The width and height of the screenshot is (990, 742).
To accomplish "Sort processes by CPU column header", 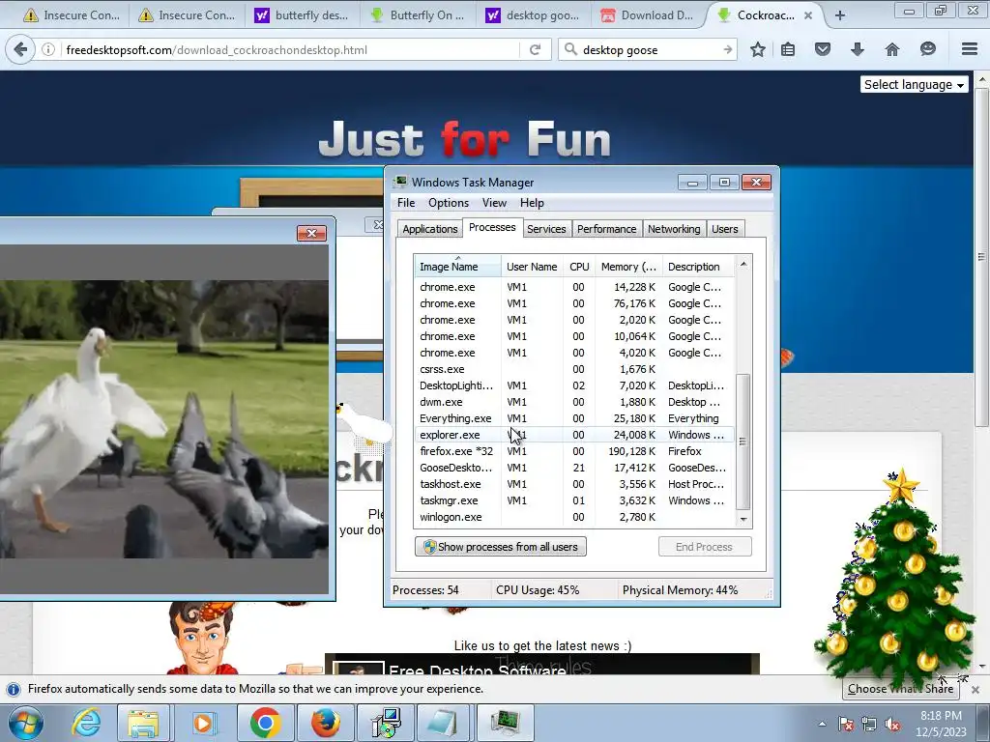I will [579, 267].
